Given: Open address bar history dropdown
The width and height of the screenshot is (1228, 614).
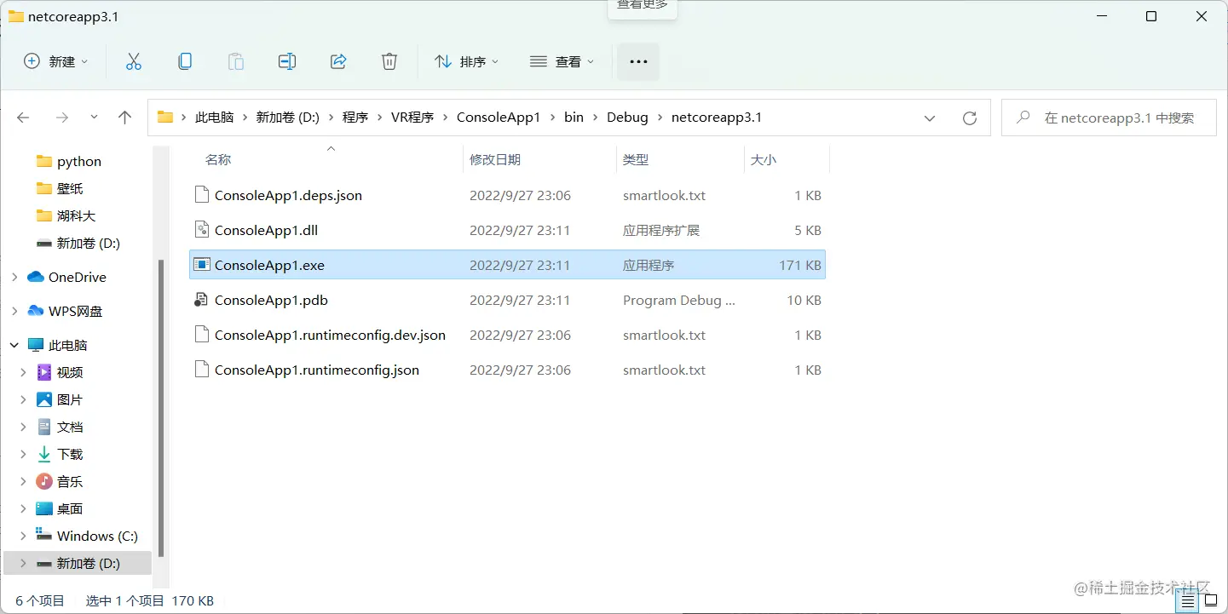Looking at the screenshot, I should 930,118.
